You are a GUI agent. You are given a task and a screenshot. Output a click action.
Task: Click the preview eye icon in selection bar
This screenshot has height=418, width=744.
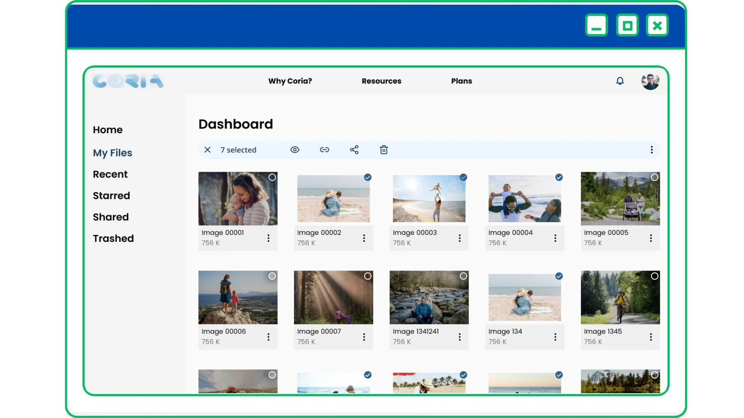pyautogui.click(x=294, y=150)
